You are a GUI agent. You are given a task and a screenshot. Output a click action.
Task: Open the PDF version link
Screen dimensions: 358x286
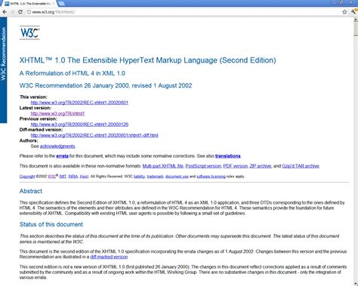point(236,166)
